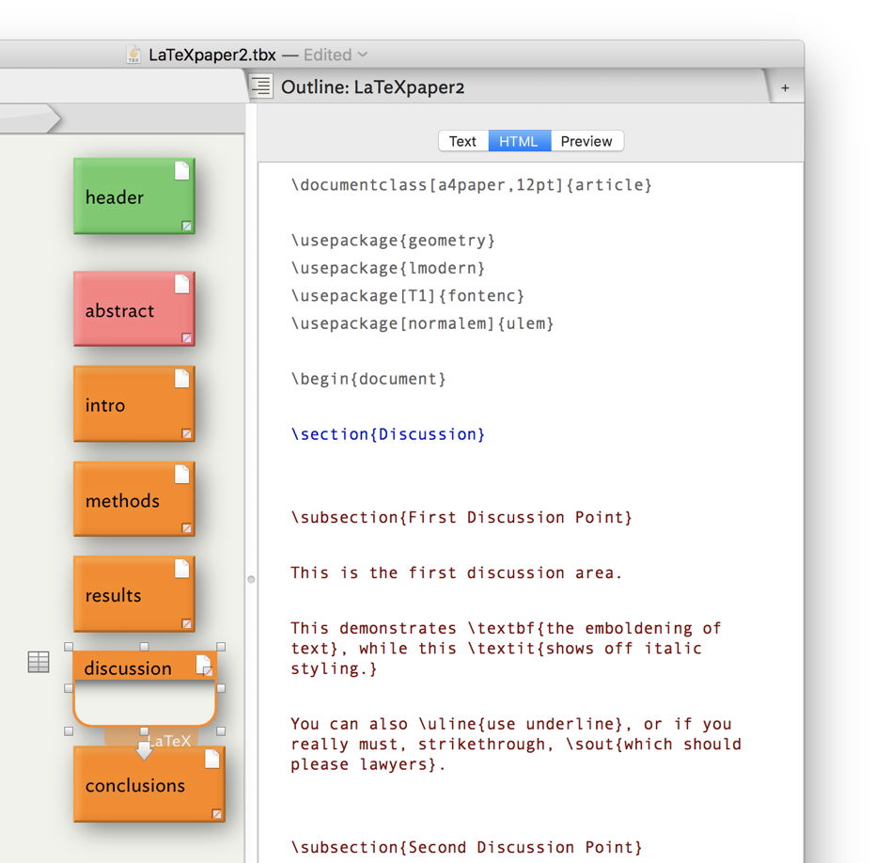
Task: Click the corner badge on the results note
Action: pyautogui.click(x=186, y=623)
